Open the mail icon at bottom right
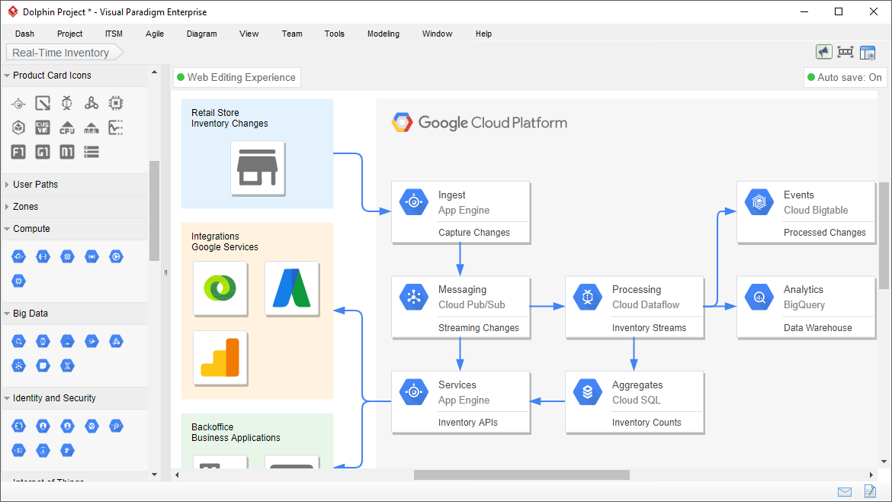Screen dimensions: 892x502 [x=844, y=491]
